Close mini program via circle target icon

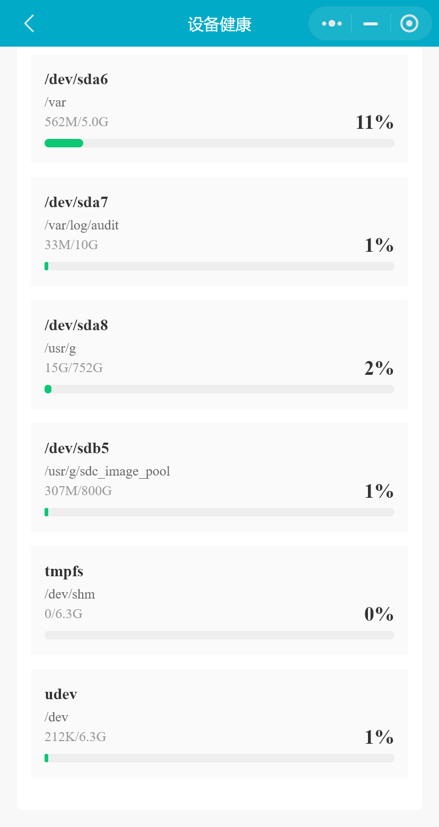409,23
